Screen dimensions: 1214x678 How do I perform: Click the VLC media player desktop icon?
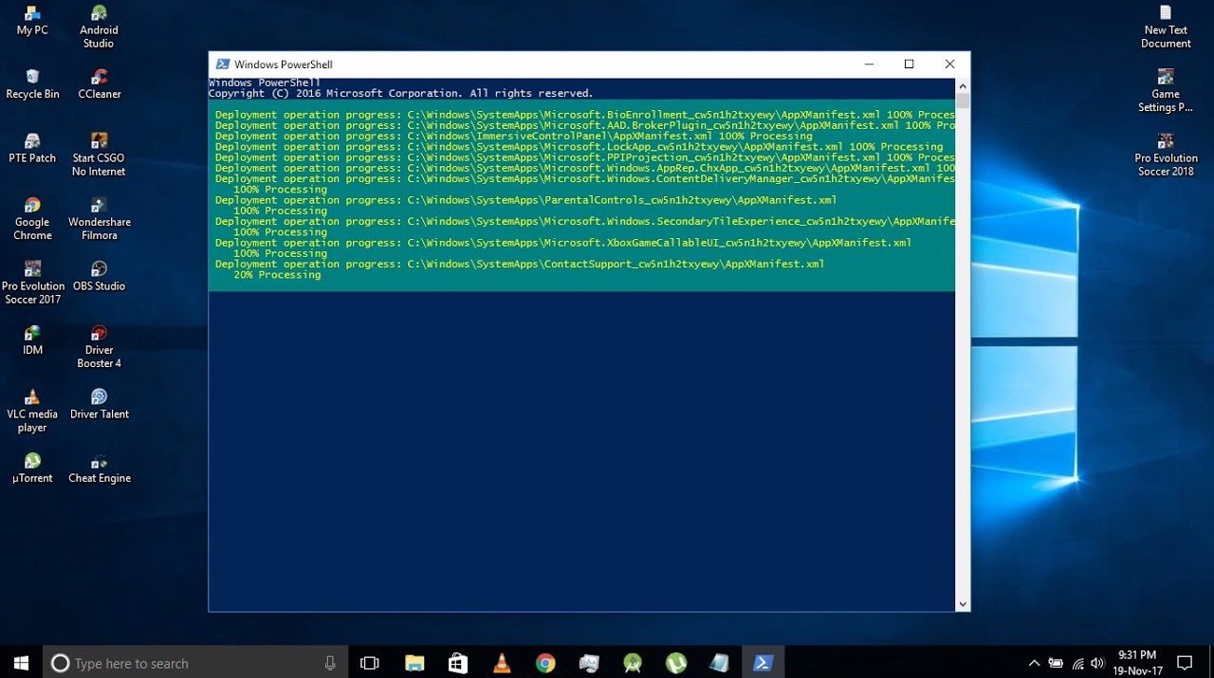coord(32,398)
